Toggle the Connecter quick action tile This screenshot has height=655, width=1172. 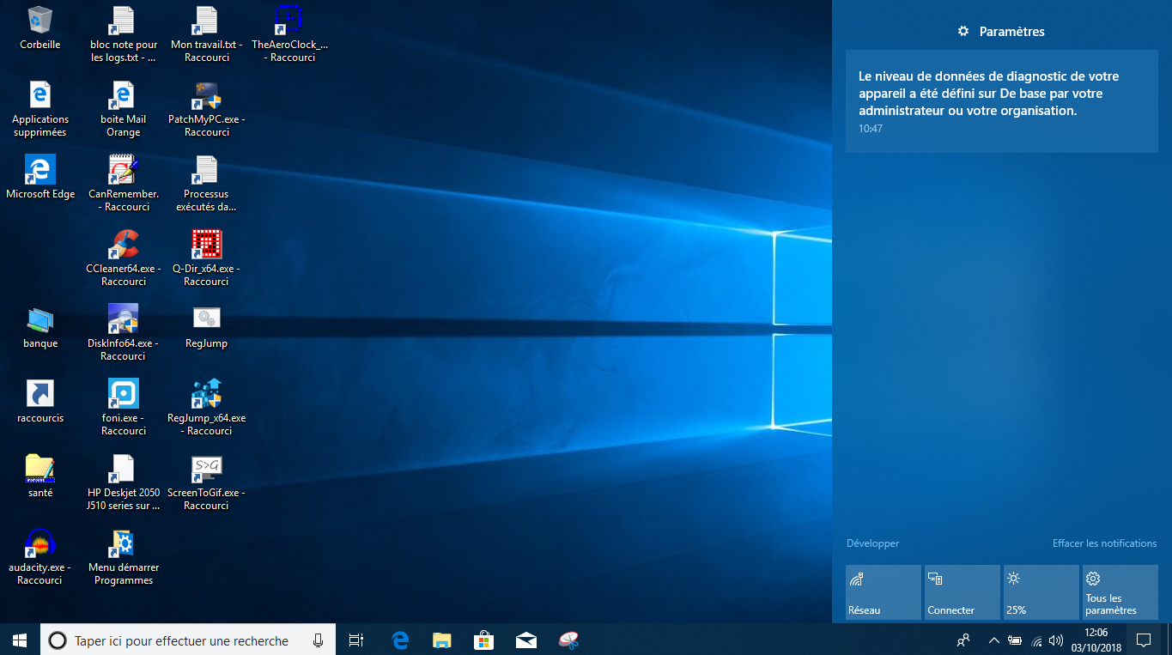962,592
